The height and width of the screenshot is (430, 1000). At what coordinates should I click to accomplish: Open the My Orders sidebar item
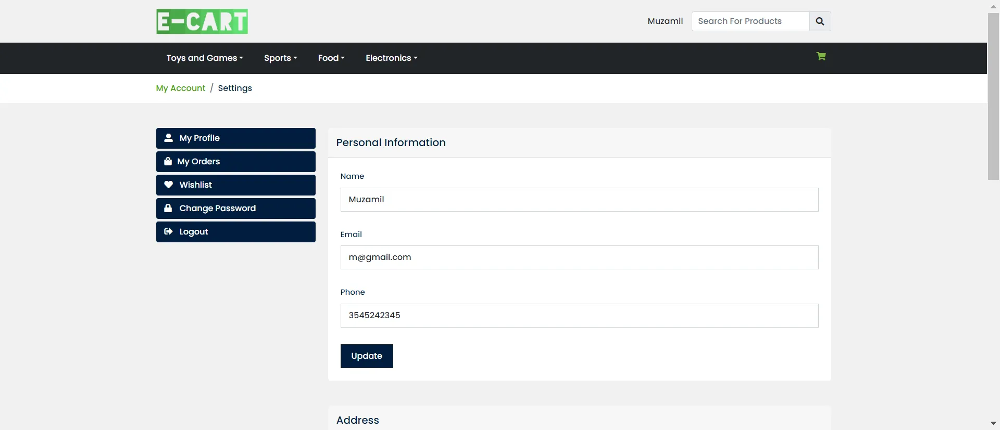pos(235,161)
